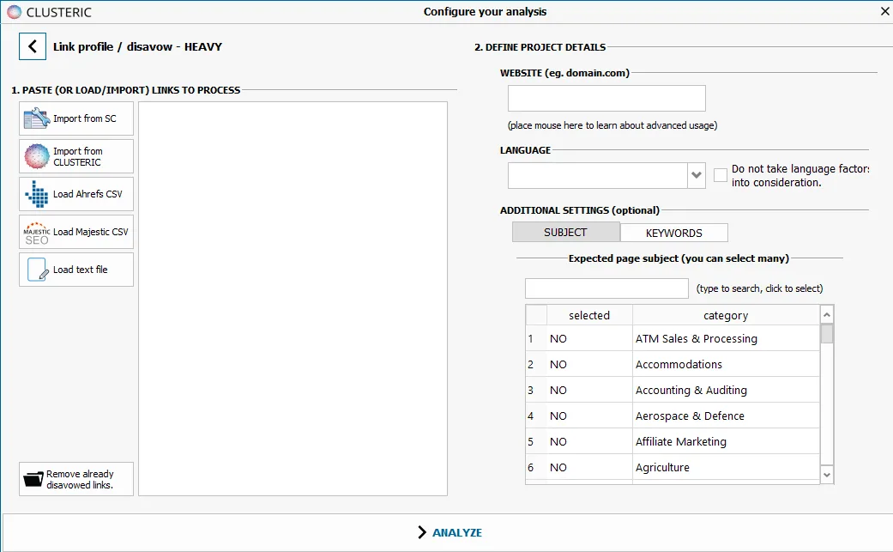This screenshot has height=552, width=893.
Task: Focus the page subject search box
Action: tap(606, 288)
